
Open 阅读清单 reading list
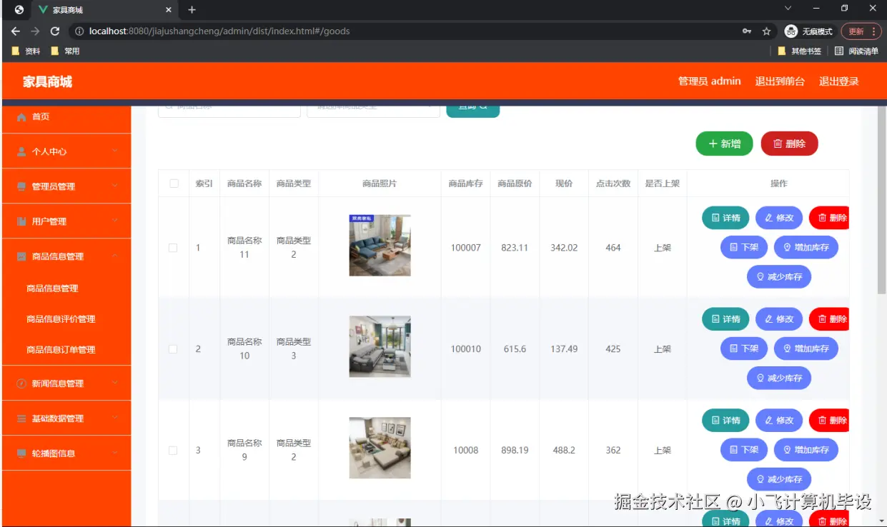(x=856, y=51)
